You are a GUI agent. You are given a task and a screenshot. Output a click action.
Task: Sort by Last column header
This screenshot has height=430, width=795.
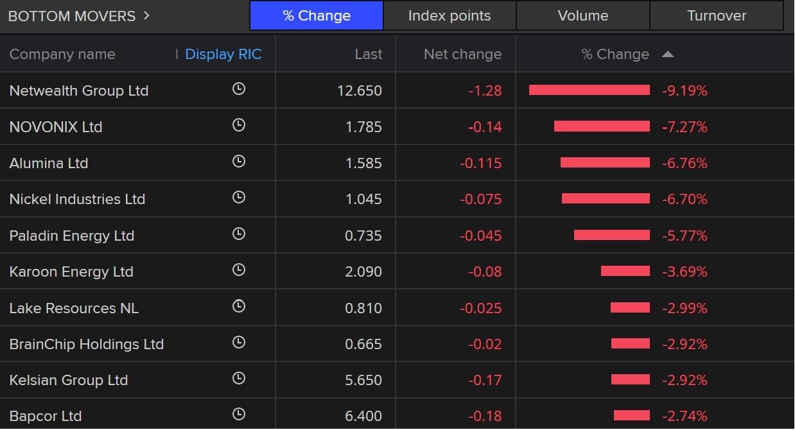[369, 55]
